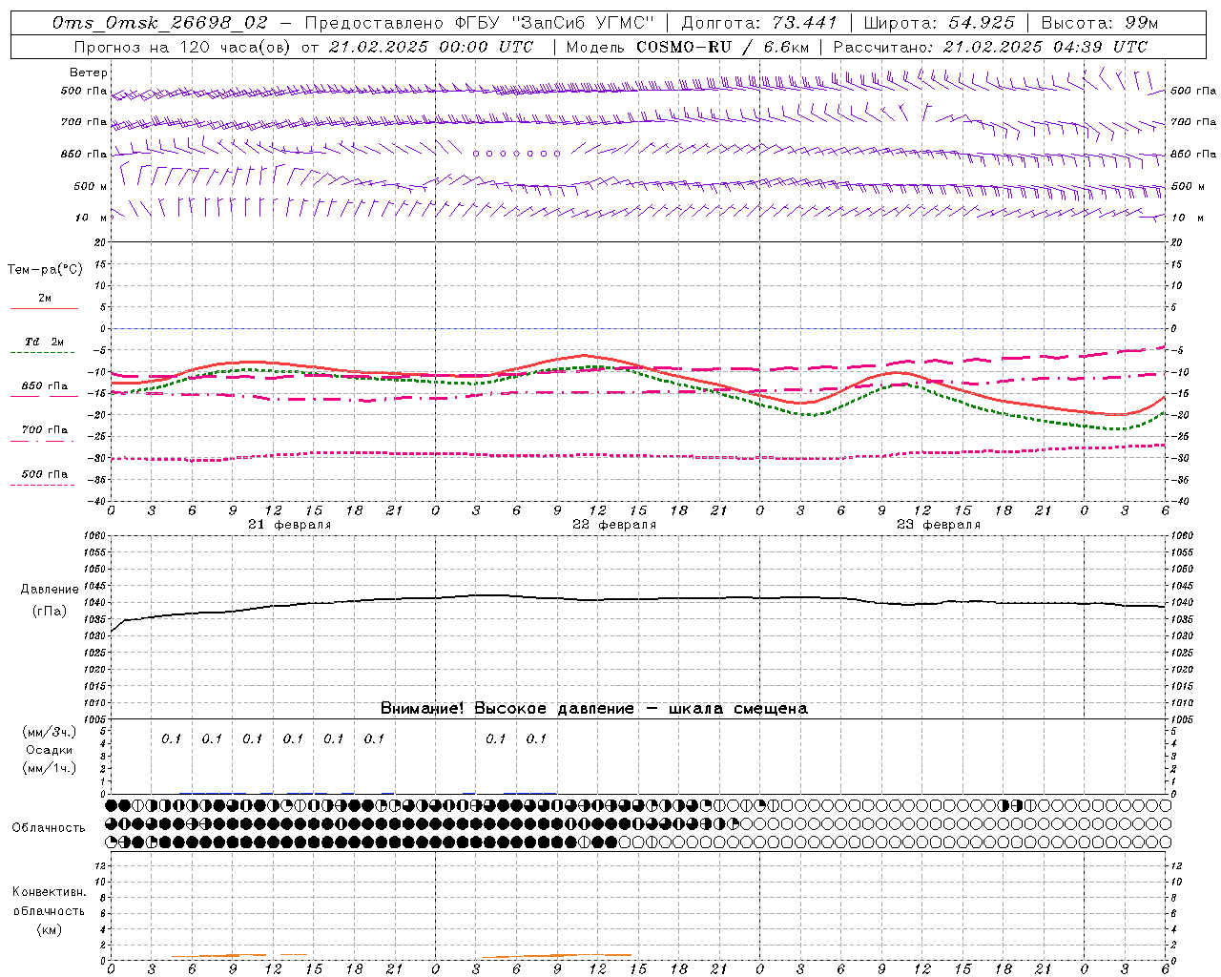Click the 21 февраля date label

pos(290,525)
